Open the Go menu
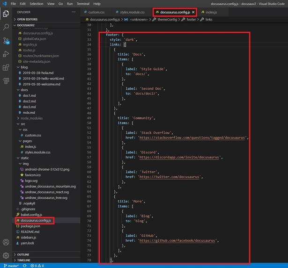This screenshot has height=268, width=288. coord(60,4)
